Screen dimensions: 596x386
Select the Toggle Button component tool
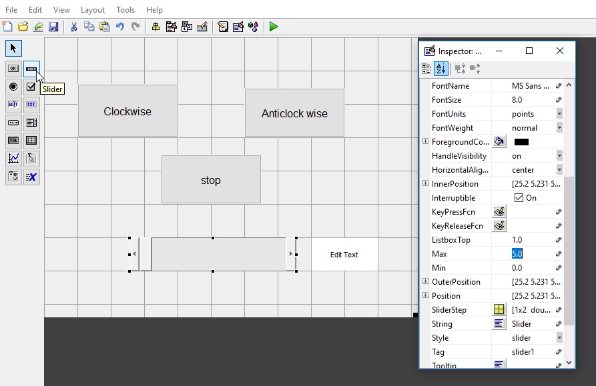tap(13, 141)
